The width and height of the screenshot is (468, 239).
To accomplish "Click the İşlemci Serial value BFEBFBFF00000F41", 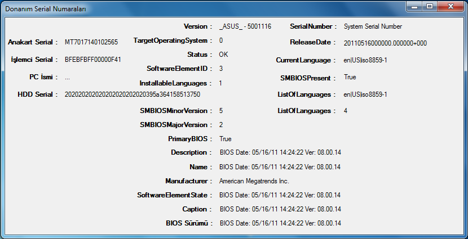I will [93, 60].
